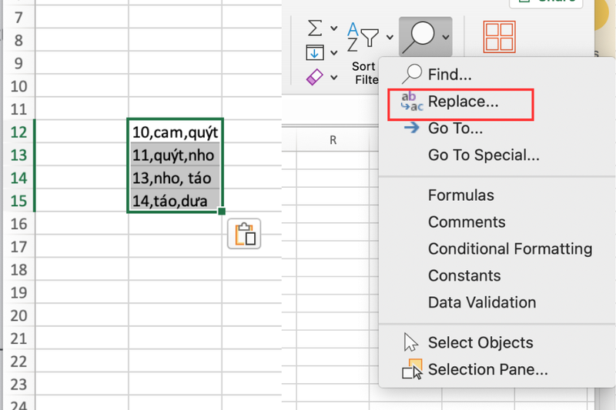616x410 pixels.
Task: Click cell containing 13,nho, táo
Action: (x=176, y=178)
